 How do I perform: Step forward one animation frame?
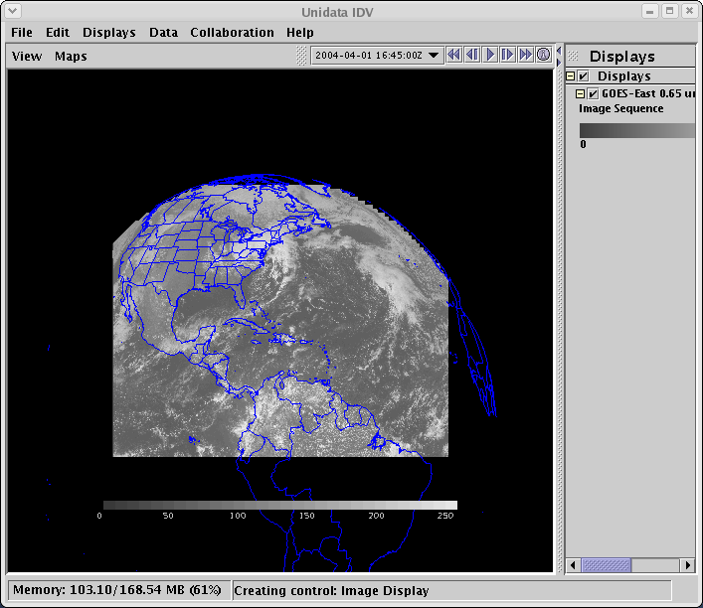coord(507,55)
